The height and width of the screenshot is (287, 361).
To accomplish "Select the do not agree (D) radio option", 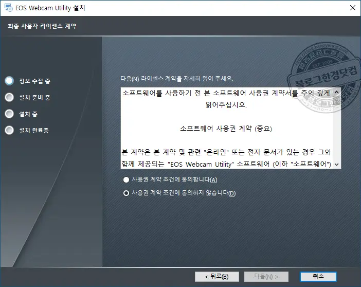I will pyautogui.click(x=126, y=193).
